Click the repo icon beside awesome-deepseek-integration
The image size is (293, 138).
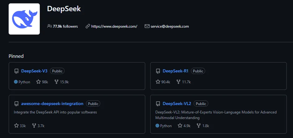pos(16,104)
